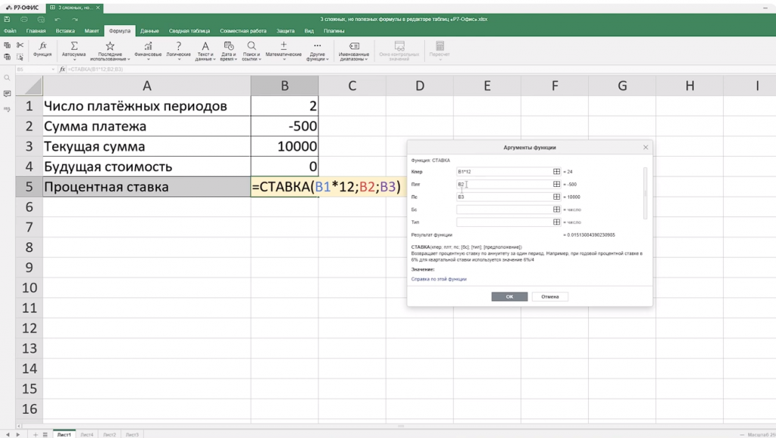The height and width of the screenshot is (438, 776).
Task: Click the Cut scissors icon
Action: click(20, 45)
